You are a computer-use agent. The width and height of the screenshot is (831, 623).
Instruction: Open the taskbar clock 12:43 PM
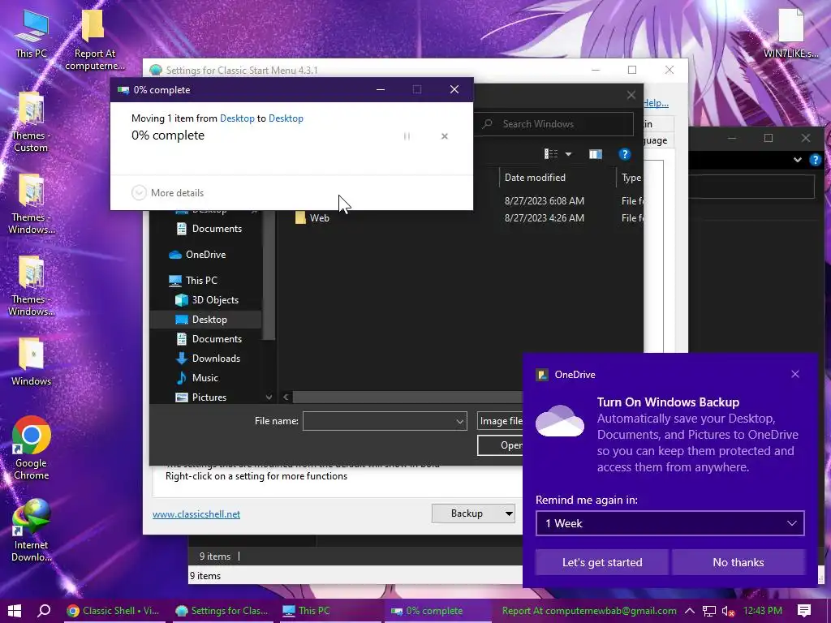tap(763, 611)
